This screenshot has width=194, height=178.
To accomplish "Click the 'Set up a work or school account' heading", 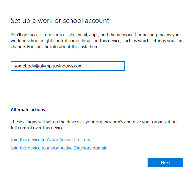I will (60, 21).
